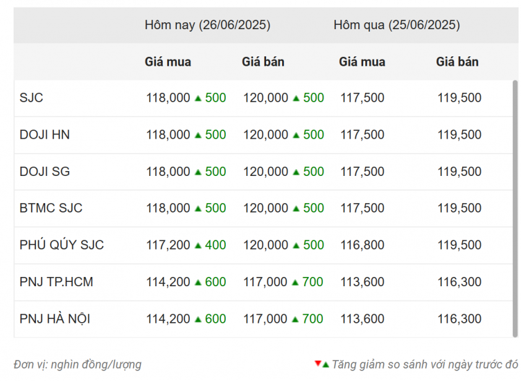Select the Hôm nay (26/06/2025) header

[207, 25]
